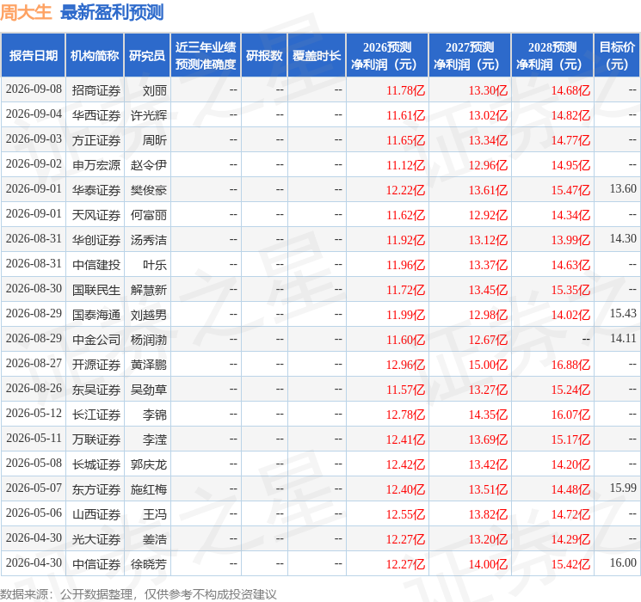Click 开源证券 2028 forecast 16.88亿
641x602 pixels.
tap(570, 365)
